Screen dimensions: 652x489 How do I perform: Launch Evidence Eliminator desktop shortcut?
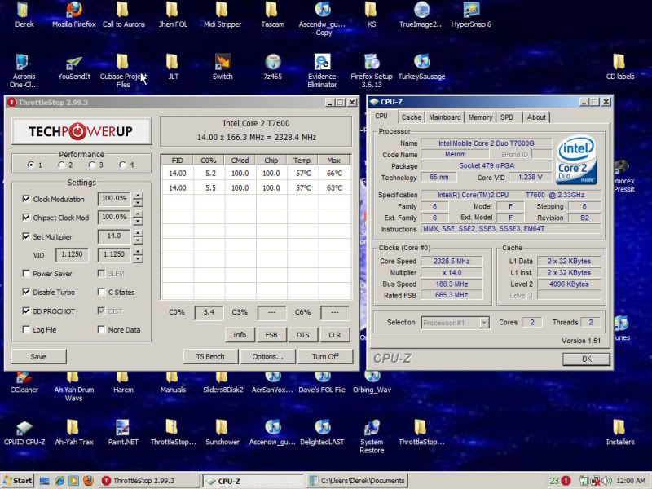322,71
